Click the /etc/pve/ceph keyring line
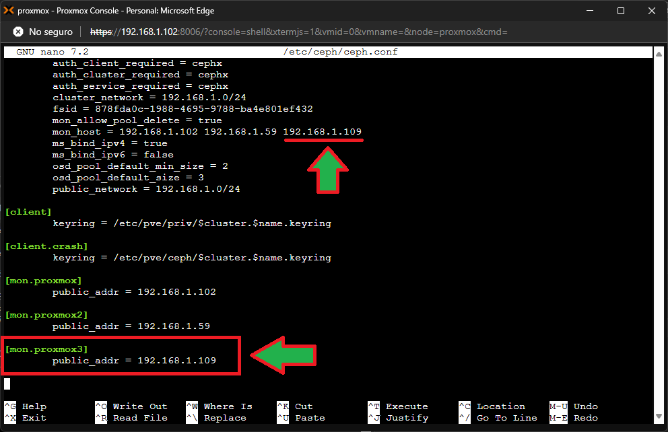Viewport: 668px width, 432px height. click(x=192, y=258)
